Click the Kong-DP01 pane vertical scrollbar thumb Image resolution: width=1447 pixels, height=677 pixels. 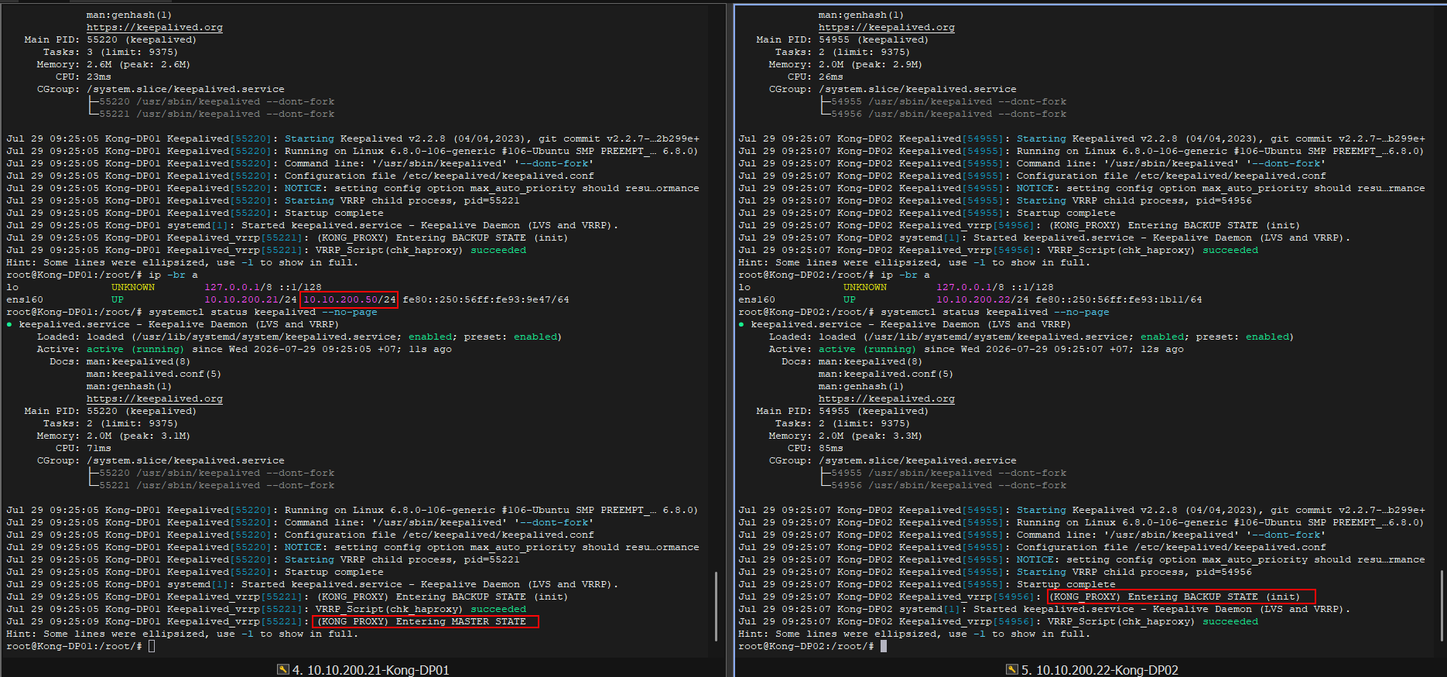[716, 607]
